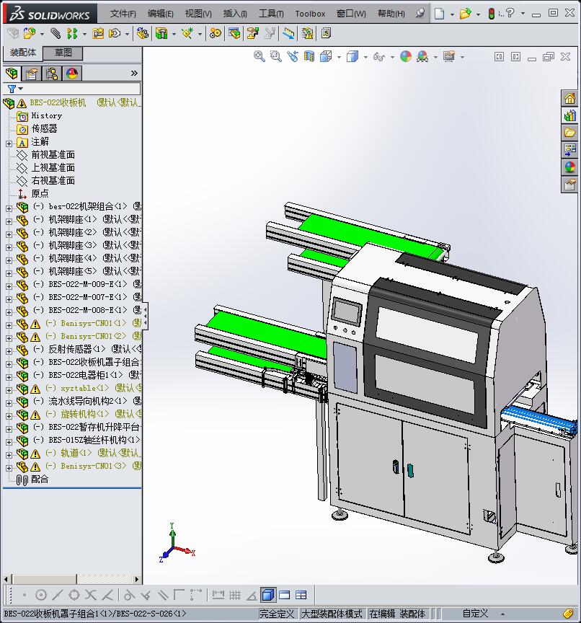Open the Design Library task pane icon
The image size is (581, 623).
click(569, 115)
